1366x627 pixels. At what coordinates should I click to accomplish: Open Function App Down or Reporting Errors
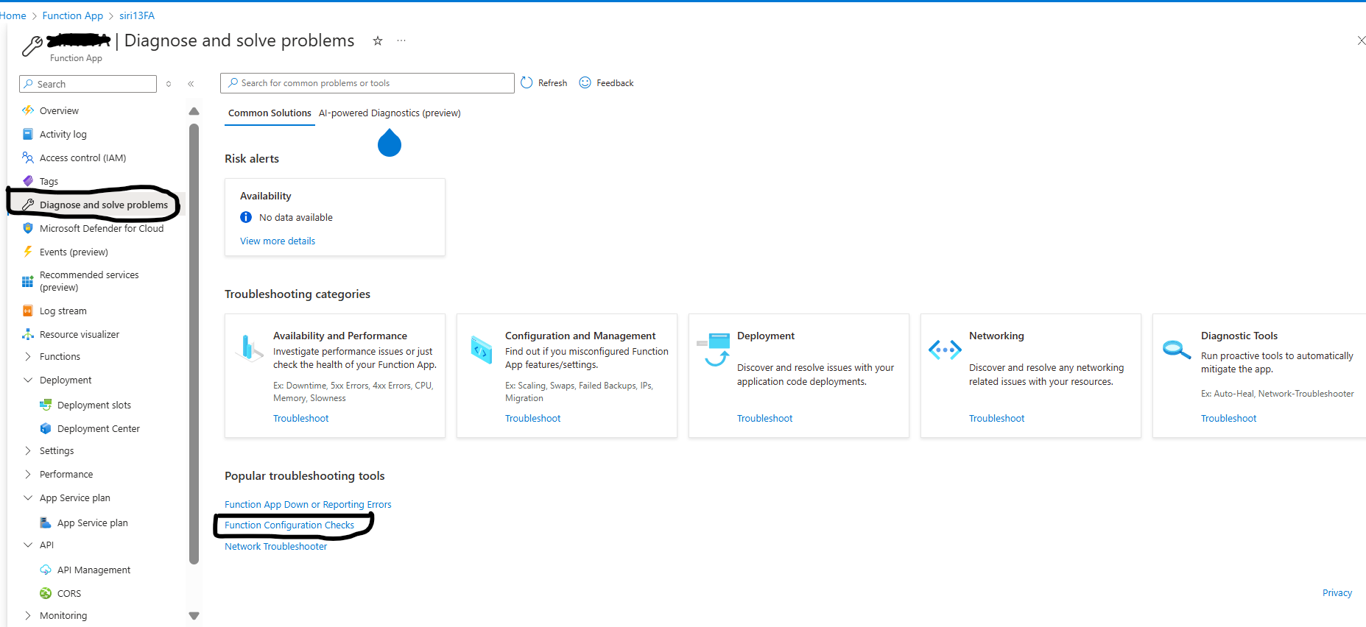point(308,504)
